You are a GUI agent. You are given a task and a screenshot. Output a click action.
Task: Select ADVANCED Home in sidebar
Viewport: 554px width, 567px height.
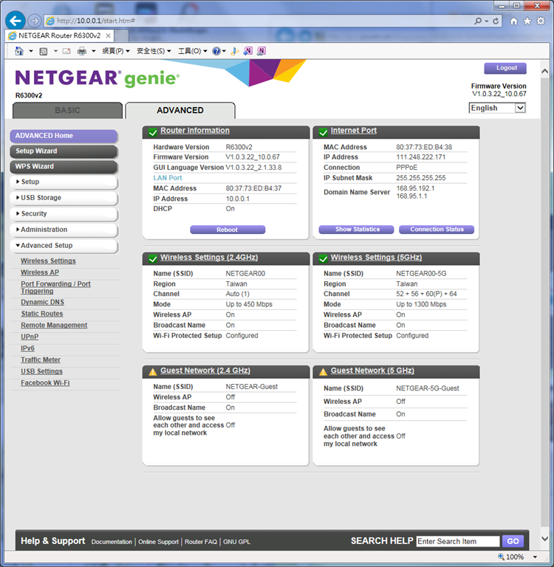tap(64, 136)
